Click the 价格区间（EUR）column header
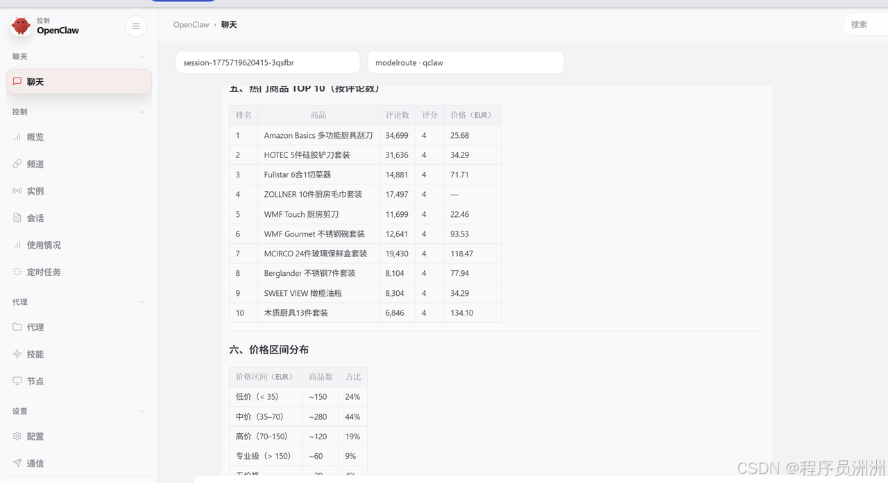This screenshot has height=483, width=888. click(266, 377)
